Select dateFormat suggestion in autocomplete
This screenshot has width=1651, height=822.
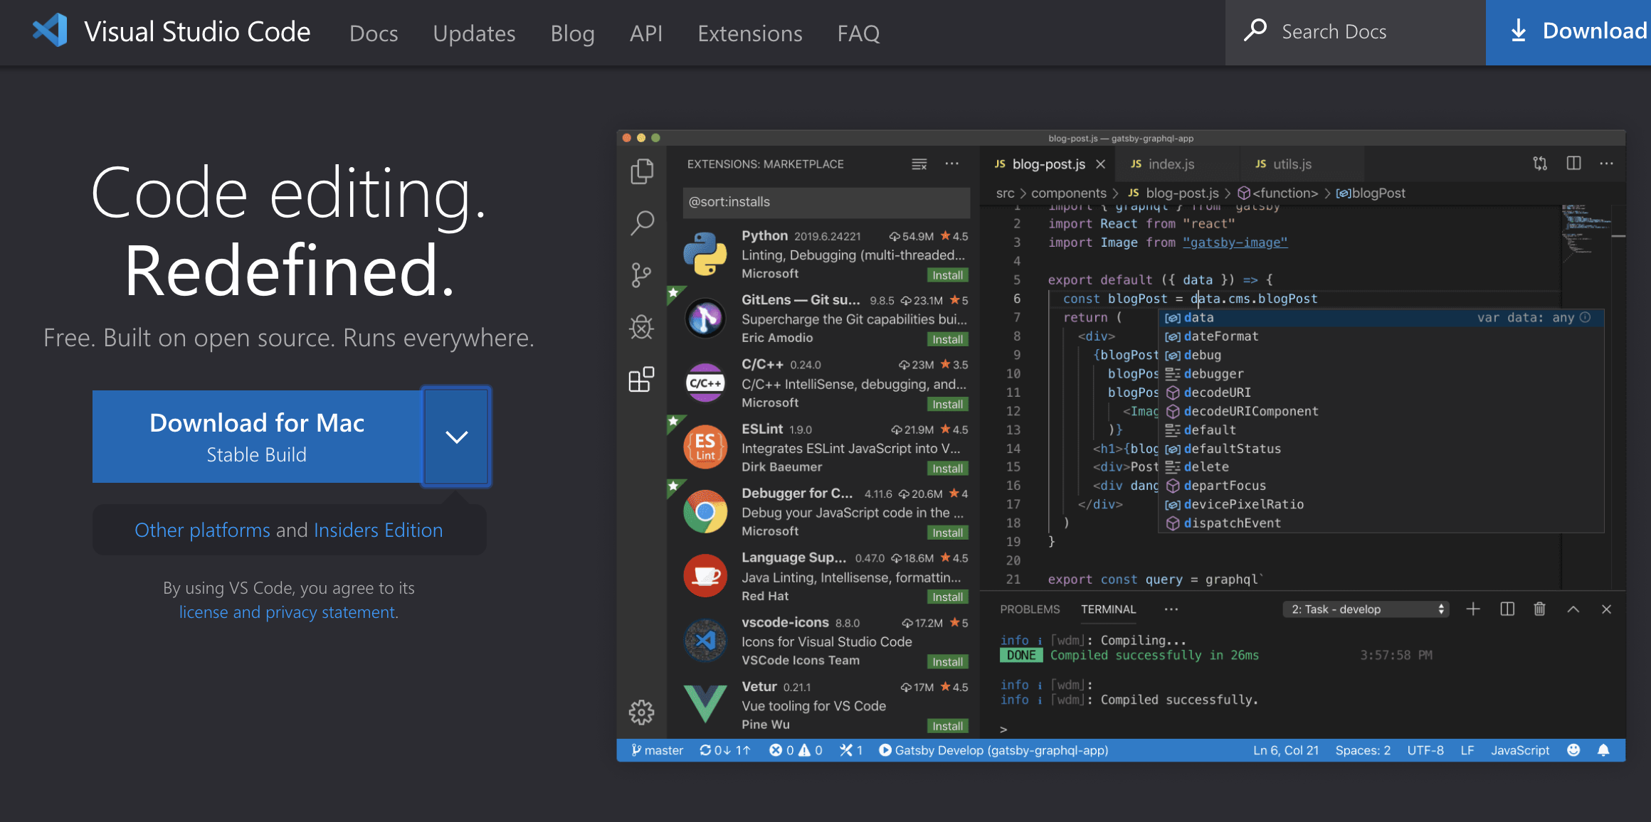click(x=1220, y=336)
